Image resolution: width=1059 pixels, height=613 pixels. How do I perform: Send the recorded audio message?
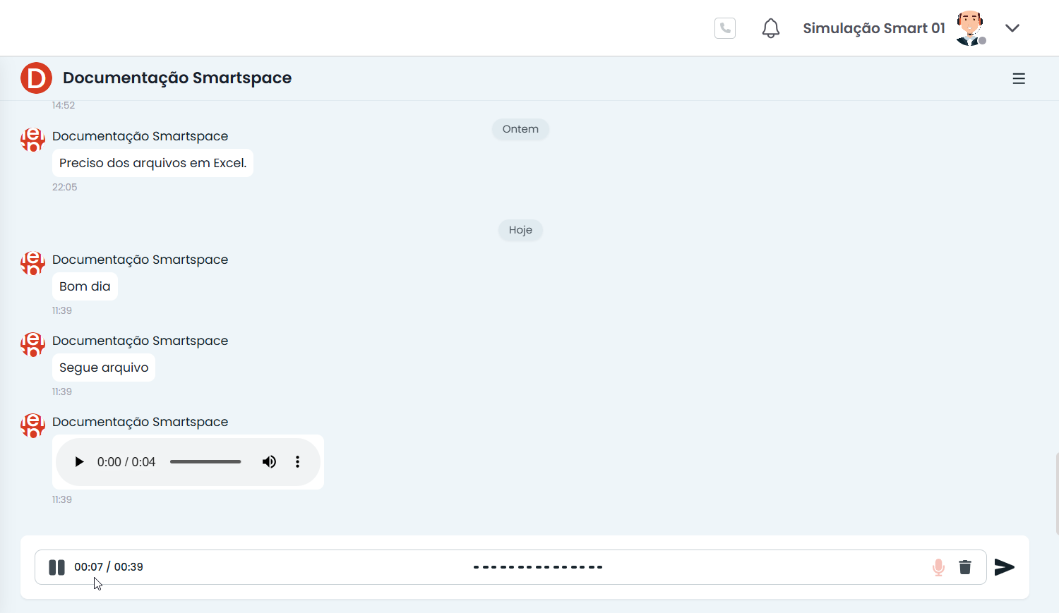coord(1004,567)
